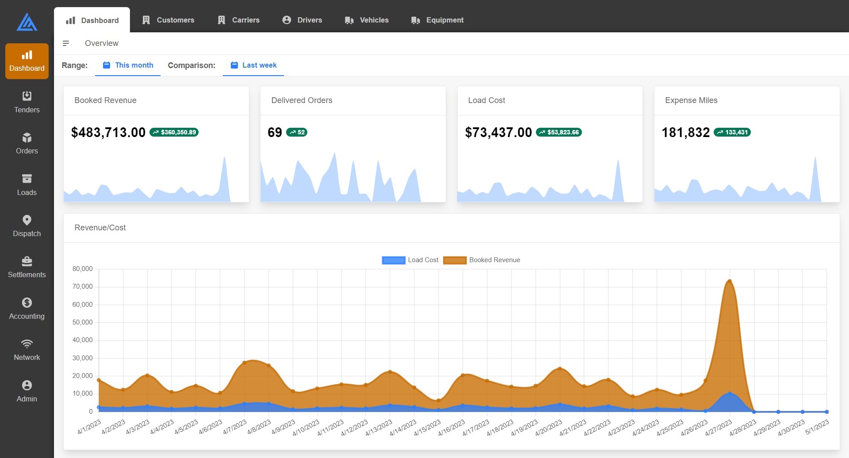Click the Accounting sidebar label
Image resolution: width=849 pixels, height=458 pixels.
27,316
